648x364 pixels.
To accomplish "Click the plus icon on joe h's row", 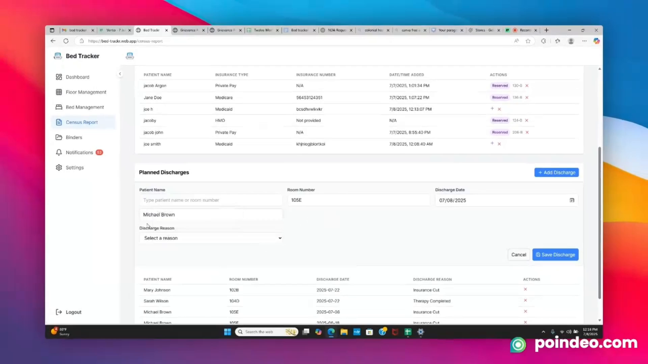I will tap(492, 109).
